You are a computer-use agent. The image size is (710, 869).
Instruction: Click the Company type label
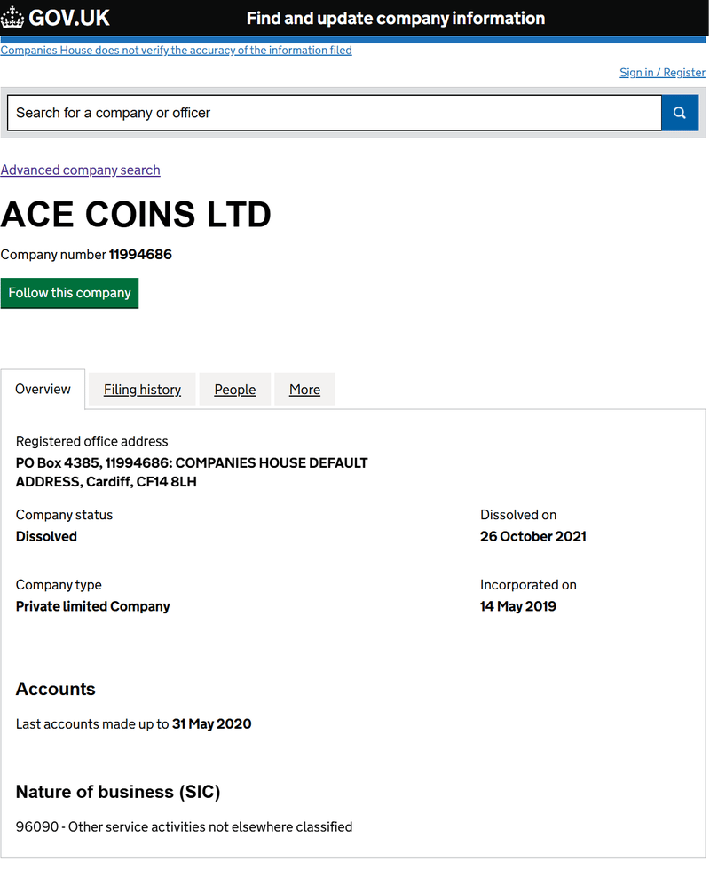[59, 585]
